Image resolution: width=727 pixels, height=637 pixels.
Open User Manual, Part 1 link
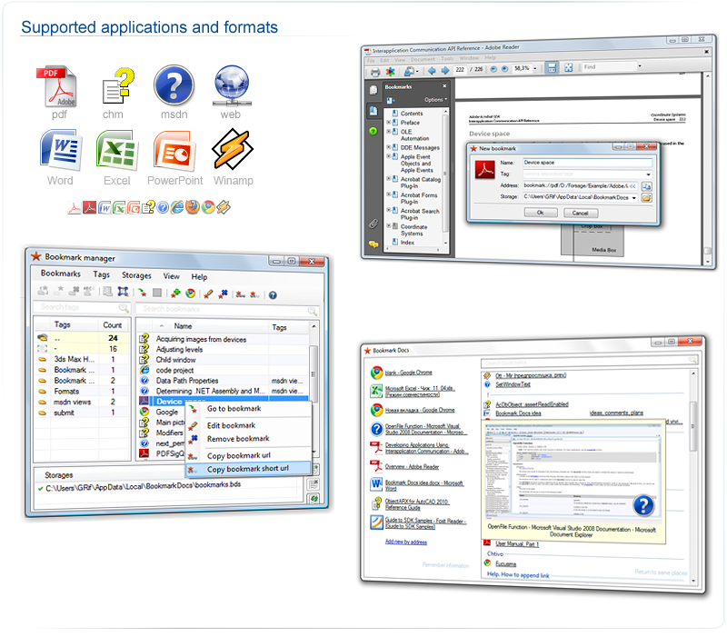click(x=517, y=543)
